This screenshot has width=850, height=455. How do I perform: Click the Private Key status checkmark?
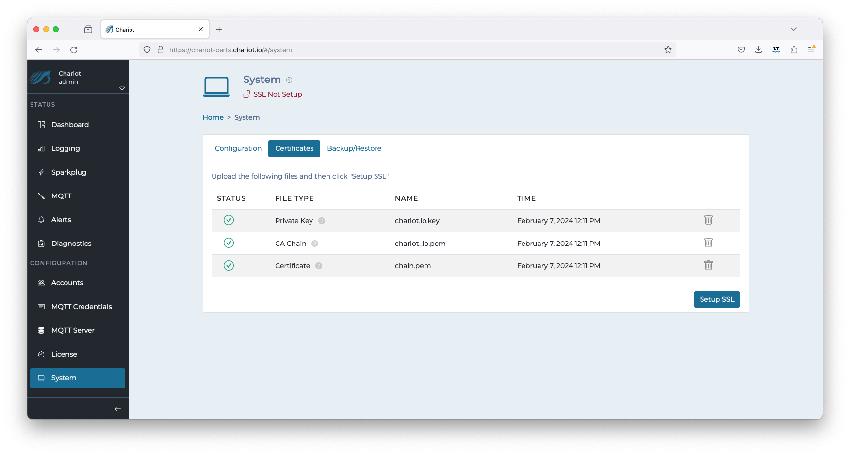tap(229, 220)
